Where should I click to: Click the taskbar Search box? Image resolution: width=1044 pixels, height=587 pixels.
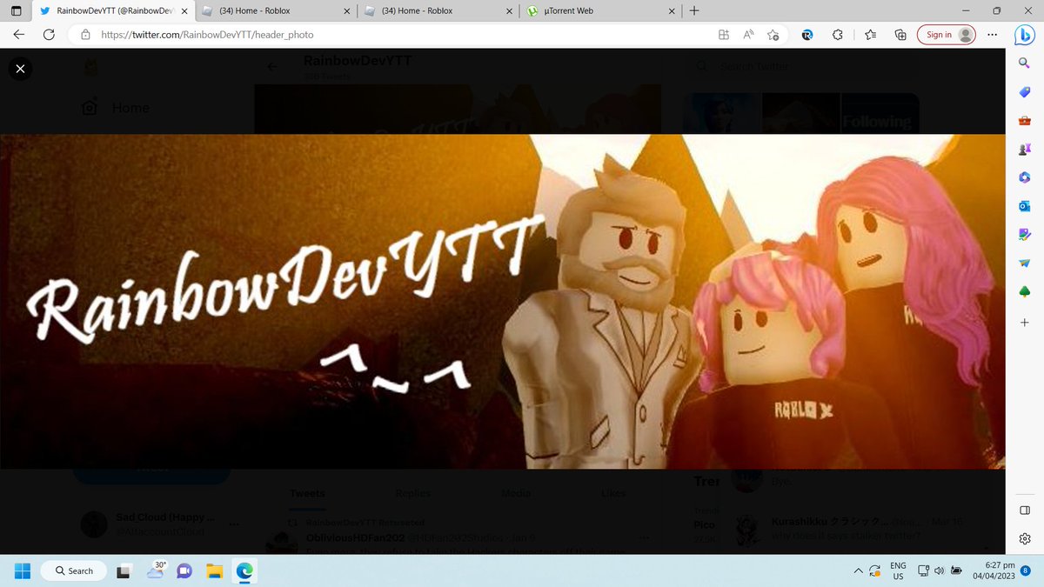tap(75, 570)
